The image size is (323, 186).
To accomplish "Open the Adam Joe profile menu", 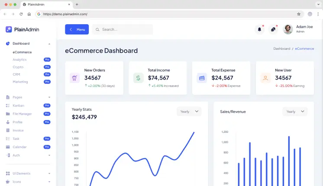I will (x=298, y=29).
